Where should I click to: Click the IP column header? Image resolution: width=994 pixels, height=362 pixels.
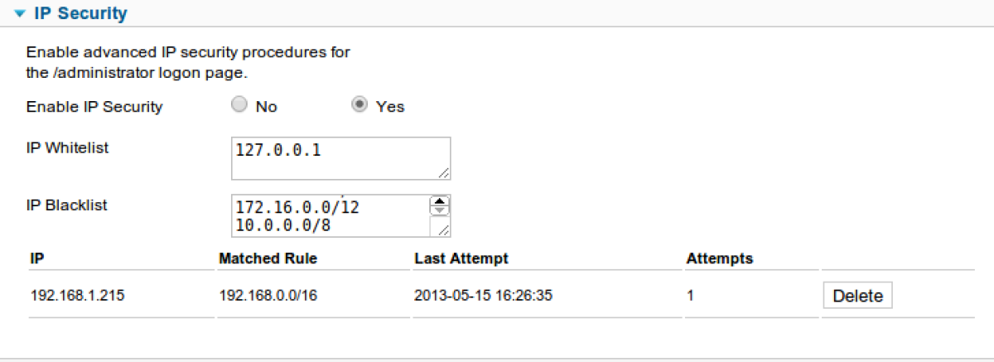tap(36, 258)
